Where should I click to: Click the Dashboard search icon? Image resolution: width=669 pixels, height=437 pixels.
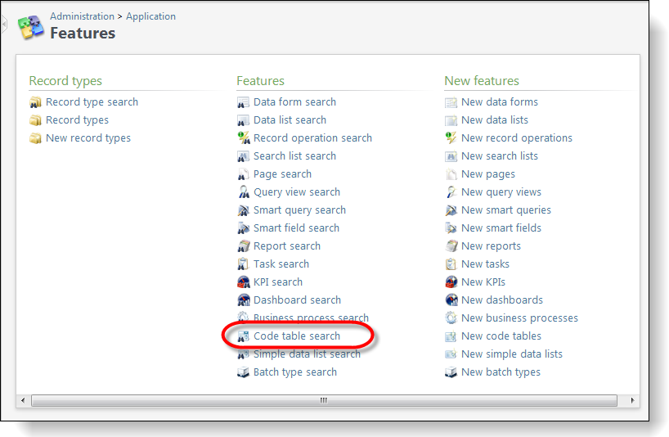[x=244, y=300]
